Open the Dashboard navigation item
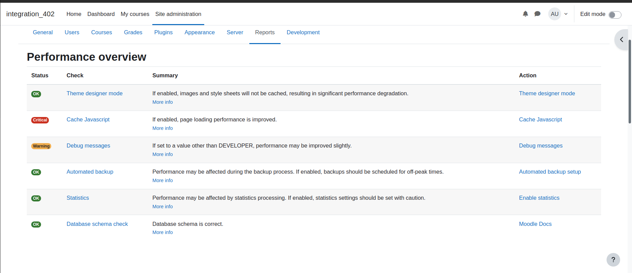 pos(101,14)
